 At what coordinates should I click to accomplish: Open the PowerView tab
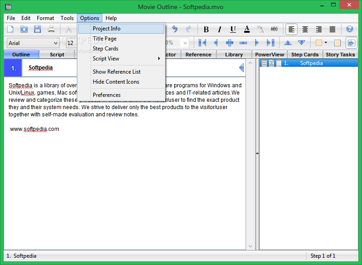pos(269,55)
